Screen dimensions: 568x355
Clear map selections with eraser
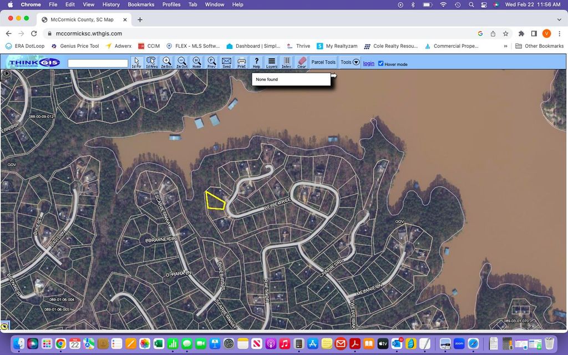[x=302, y=62]
